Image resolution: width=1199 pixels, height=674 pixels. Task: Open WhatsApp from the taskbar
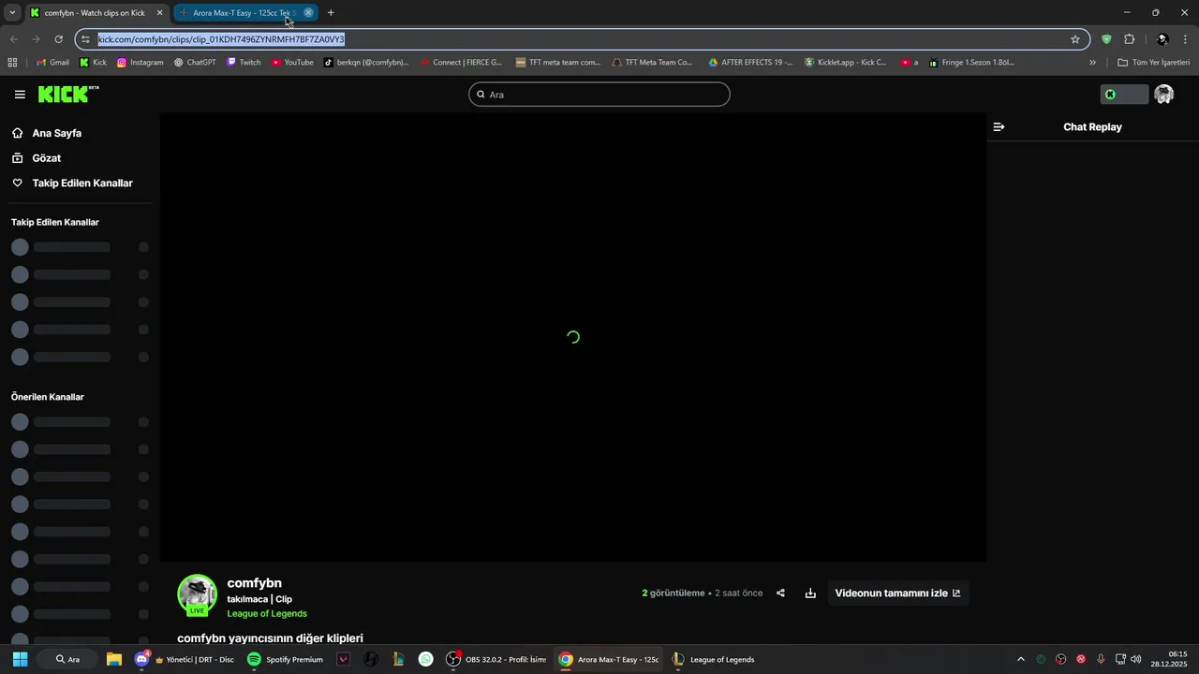(x=426, y=659)
